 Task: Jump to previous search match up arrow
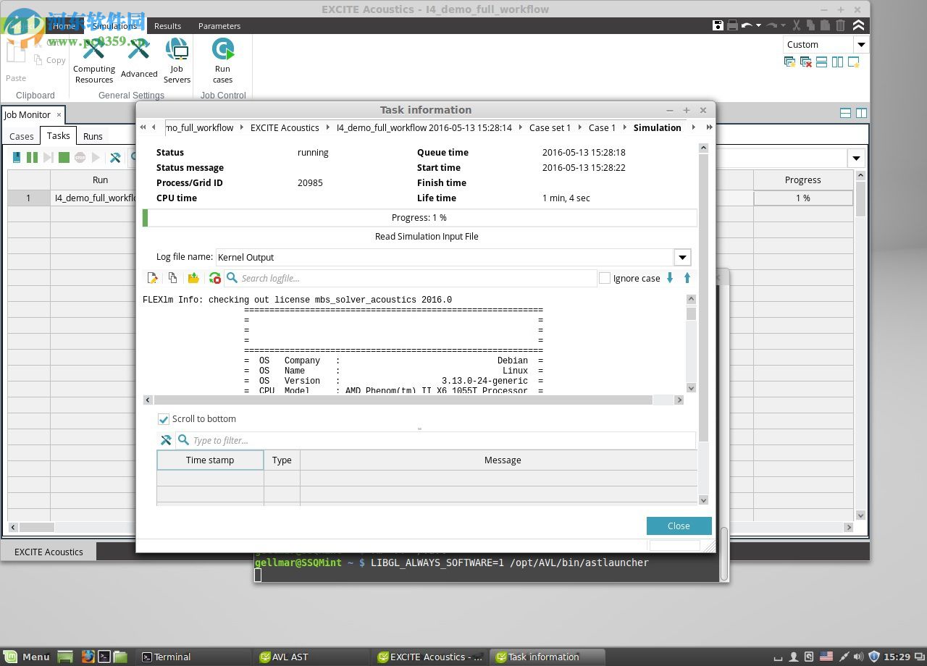[x=687, y=278]
